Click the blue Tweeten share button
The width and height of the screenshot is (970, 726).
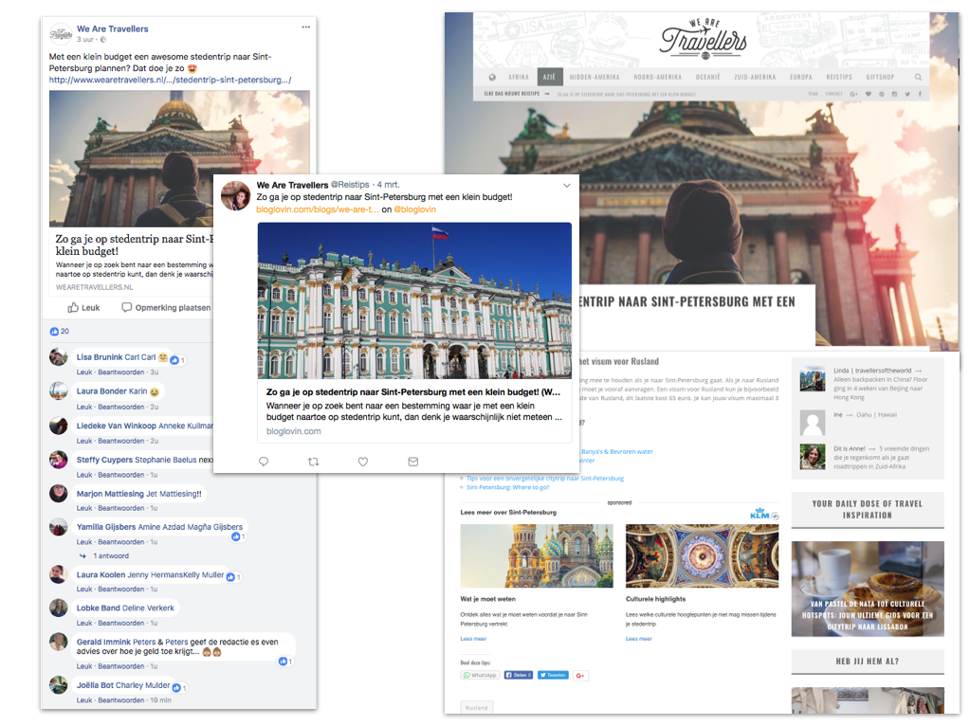coord(553,675)
